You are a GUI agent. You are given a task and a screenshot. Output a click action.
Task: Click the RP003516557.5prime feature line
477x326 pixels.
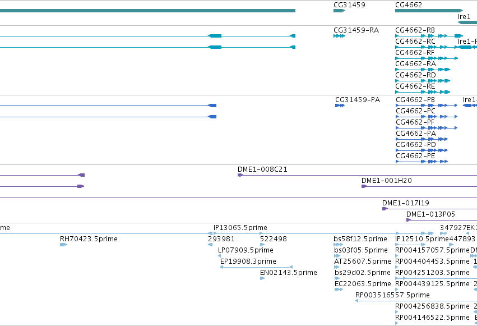pos(416,301)
